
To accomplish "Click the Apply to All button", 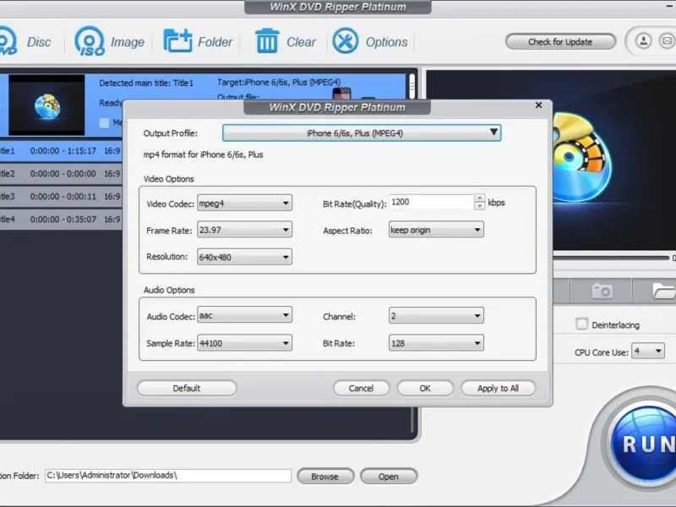I will [498, 388].
